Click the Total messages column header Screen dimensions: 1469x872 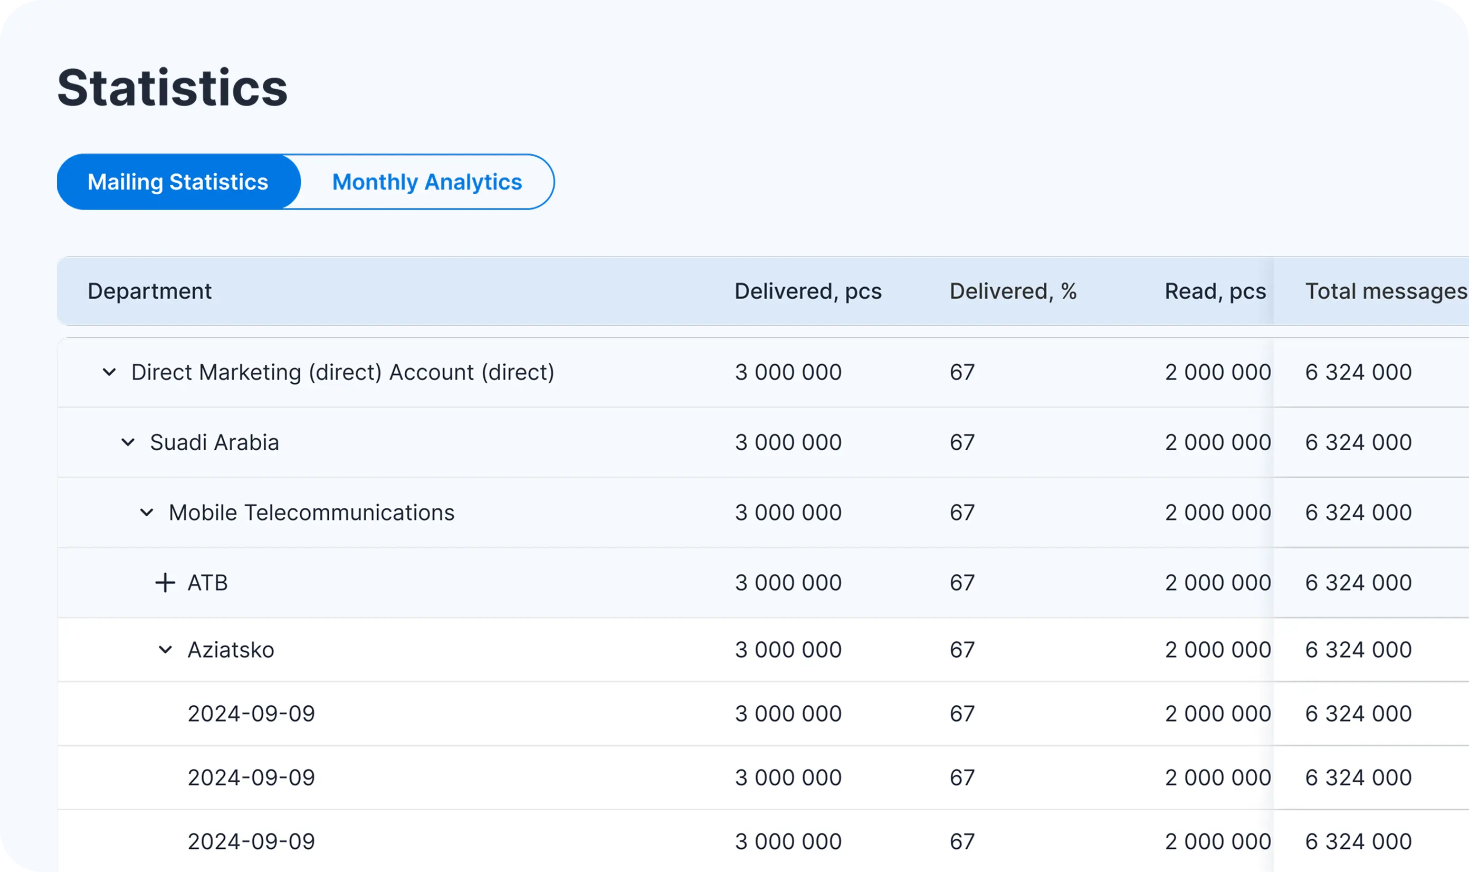coord(1386,290)
